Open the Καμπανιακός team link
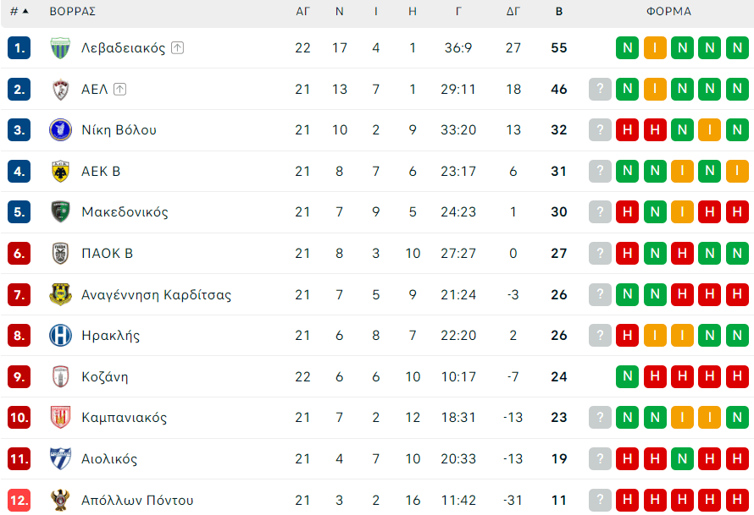The width and height of the screenshot is (754, 515). click(124, 418)
